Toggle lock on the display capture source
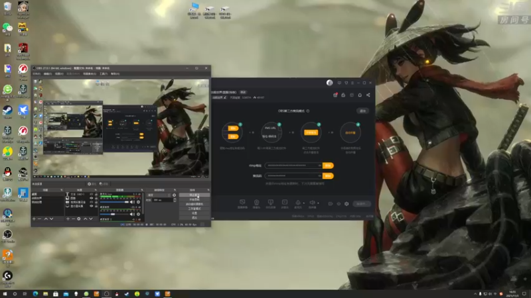This screenshot has height=298, width=531. coord(96,206)
